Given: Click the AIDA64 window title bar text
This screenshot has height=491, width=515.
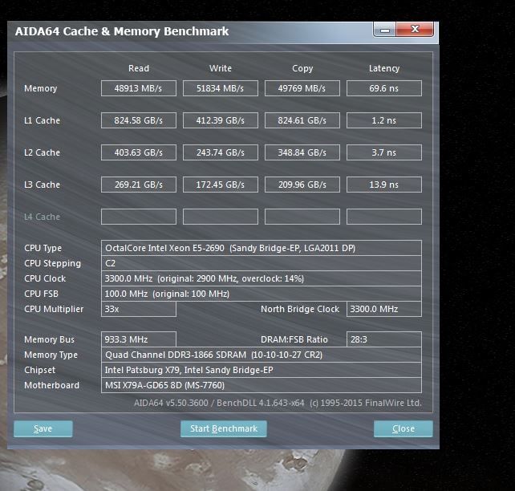Looking at the screenshot, I should pyautogui.click(x=122, y=31).
